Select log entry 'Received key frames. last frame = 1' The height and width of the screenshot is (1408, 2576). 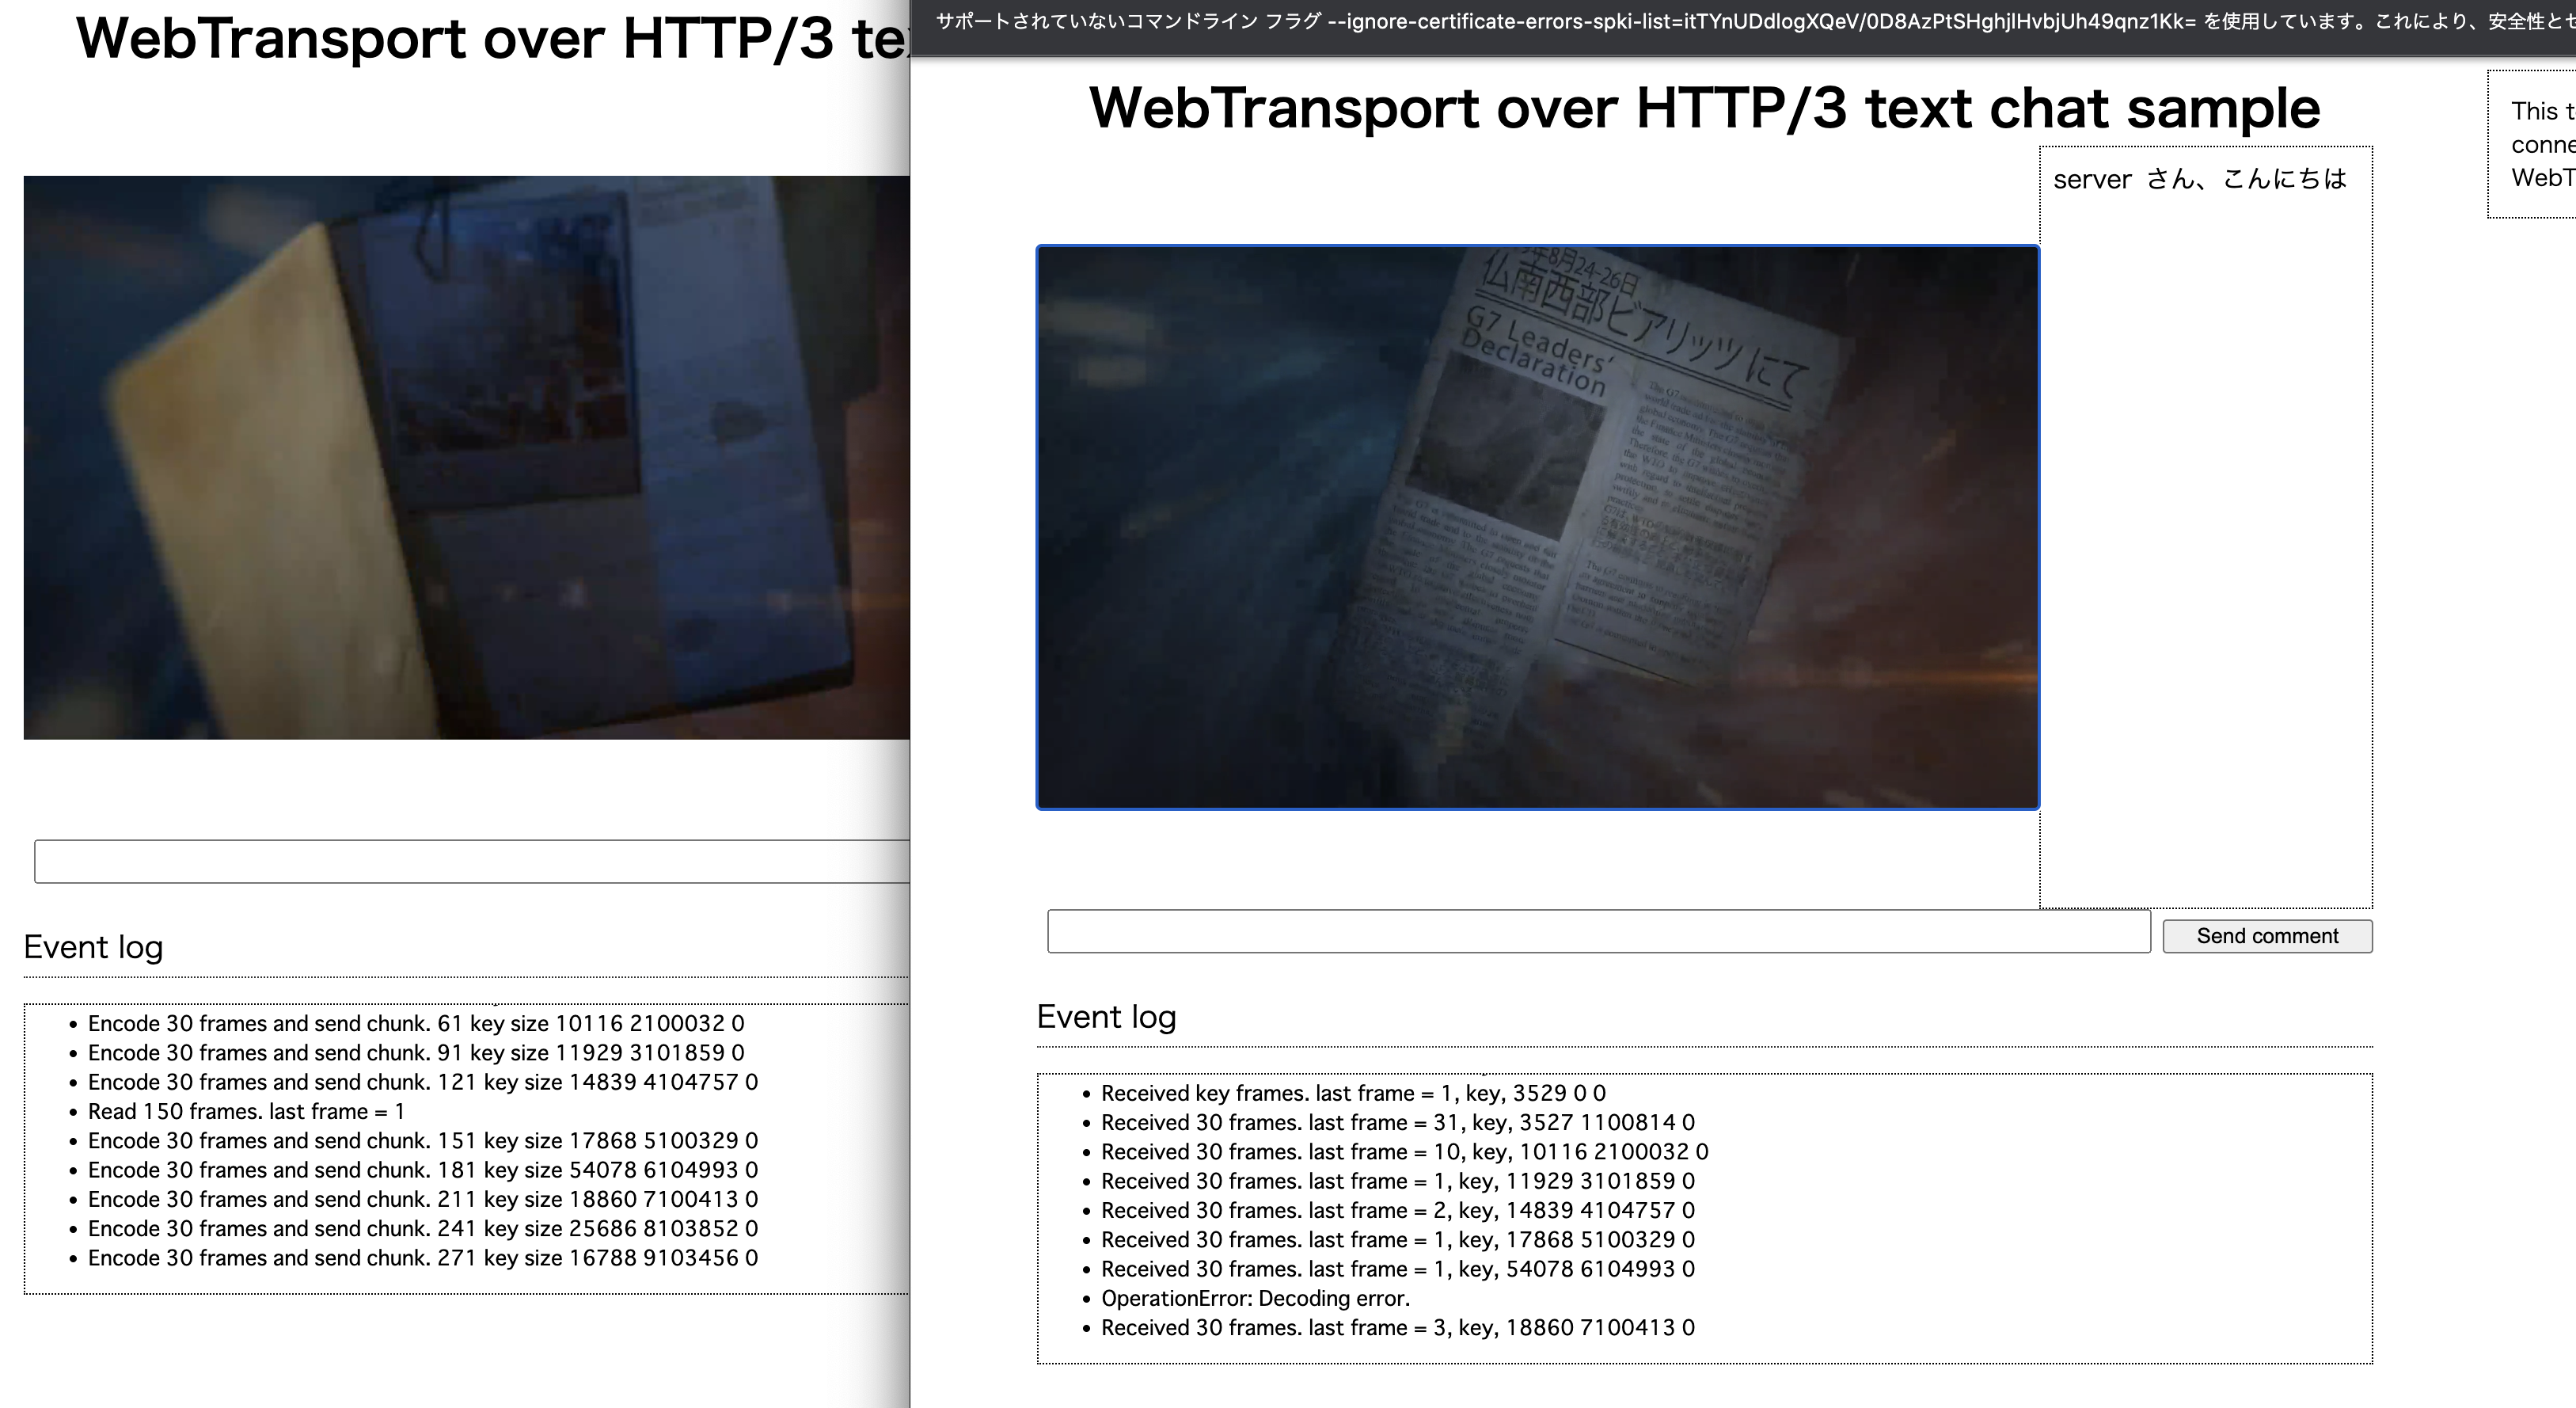coord(1353,1093)
